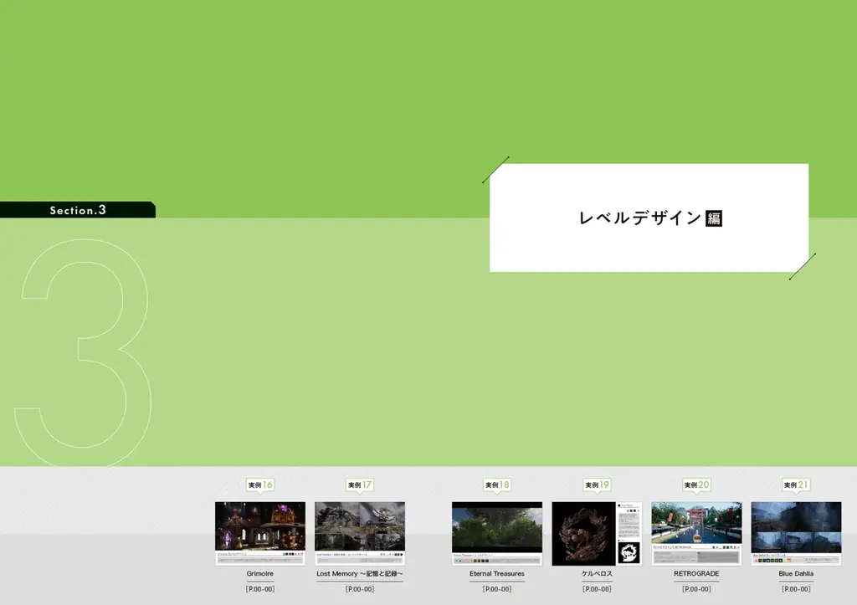
Task: Select the 実例19 badge above ケルベロス
Action: coord(597,484)
